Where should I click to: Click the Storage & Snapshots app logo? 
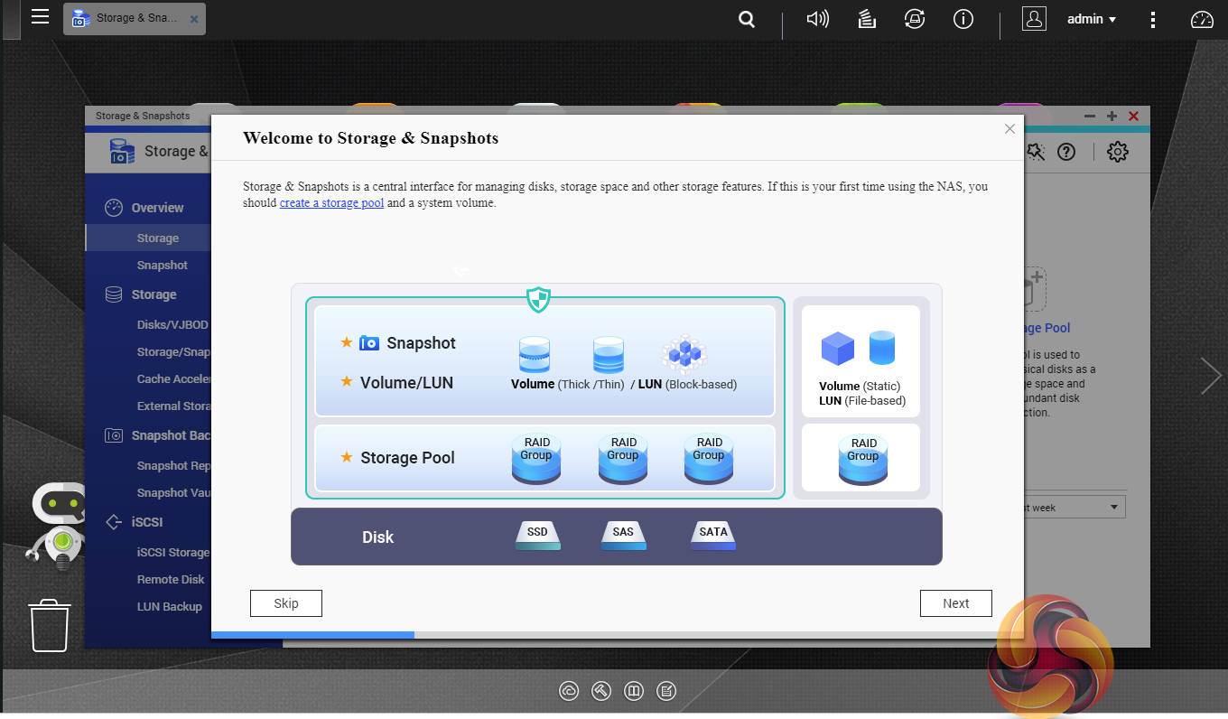[x=122, y=152]
